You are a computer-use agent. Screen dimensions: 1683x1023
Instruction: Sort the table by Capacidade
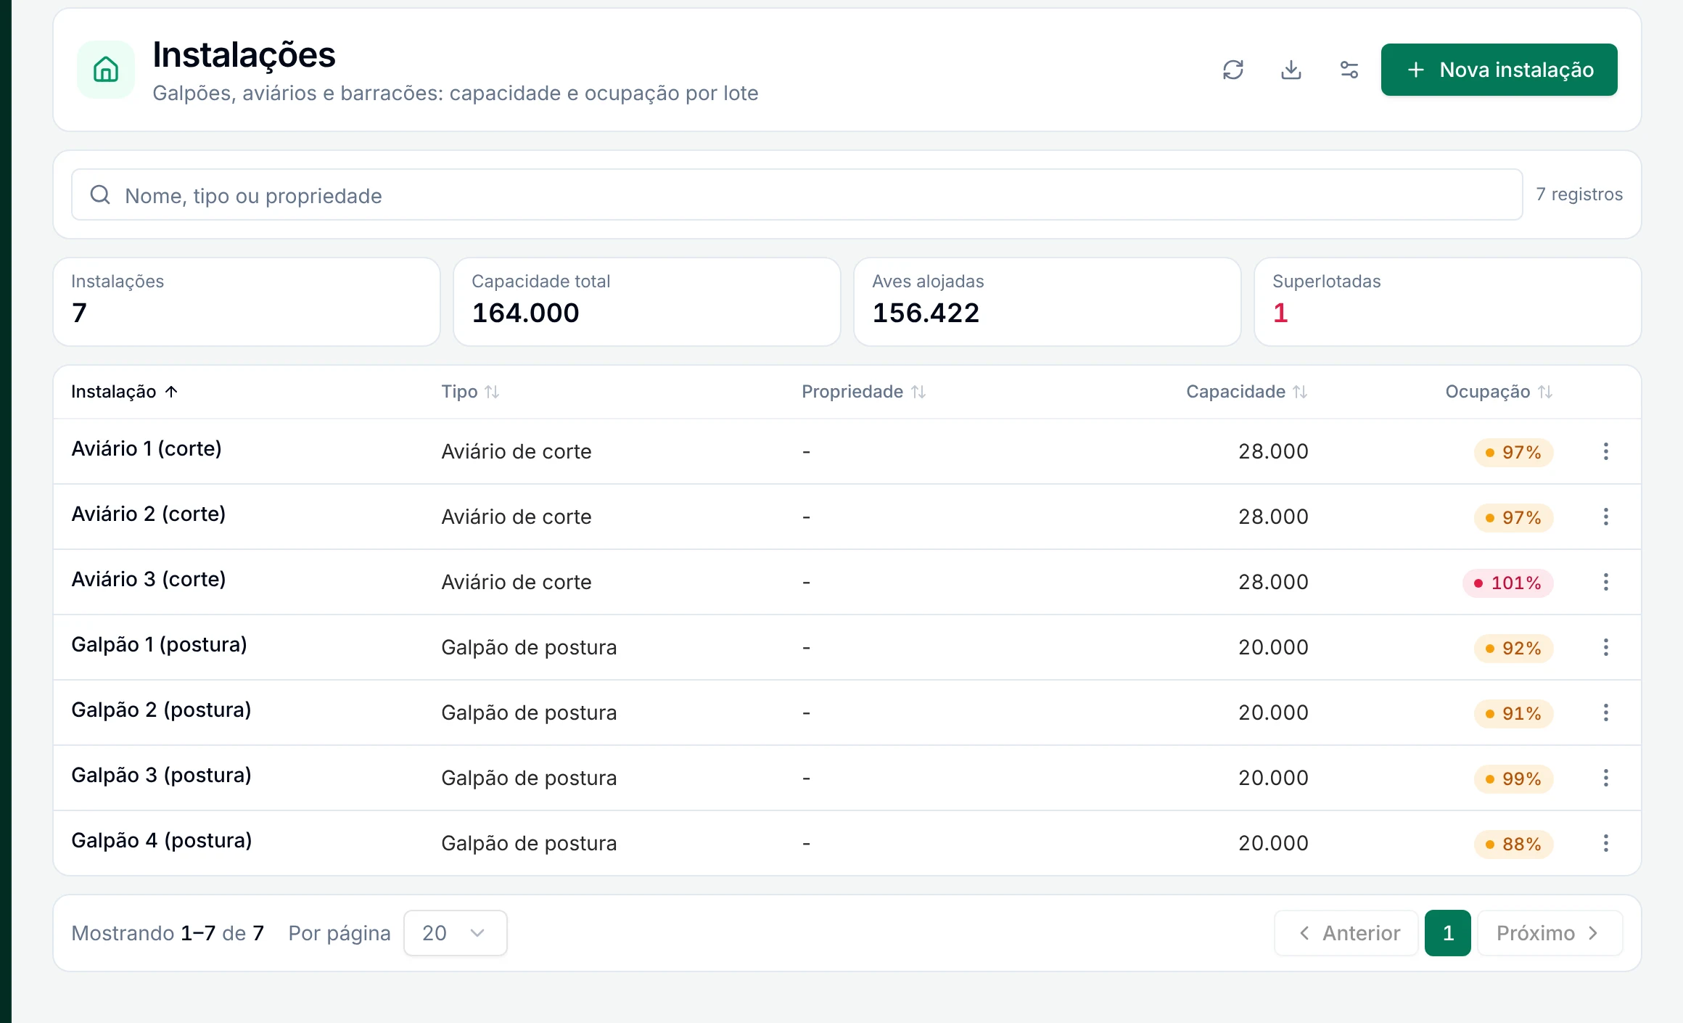point(1247,392)
